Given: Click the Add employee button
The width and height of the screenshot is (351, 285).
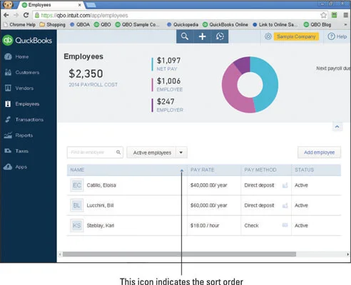Looking at the screenshot, I should (x=319, y=152).
